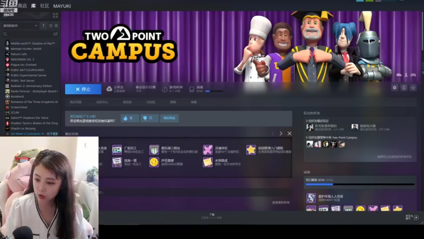Viewport: 424px width, 239px height.
Task: Click 俱乐部三剧台 shield achievement icon
Action: 154,150
